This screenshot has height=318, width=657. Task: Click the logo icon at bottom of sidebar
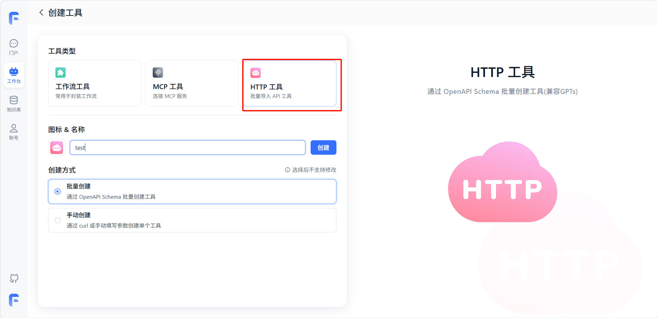click(x=14, y=300)
